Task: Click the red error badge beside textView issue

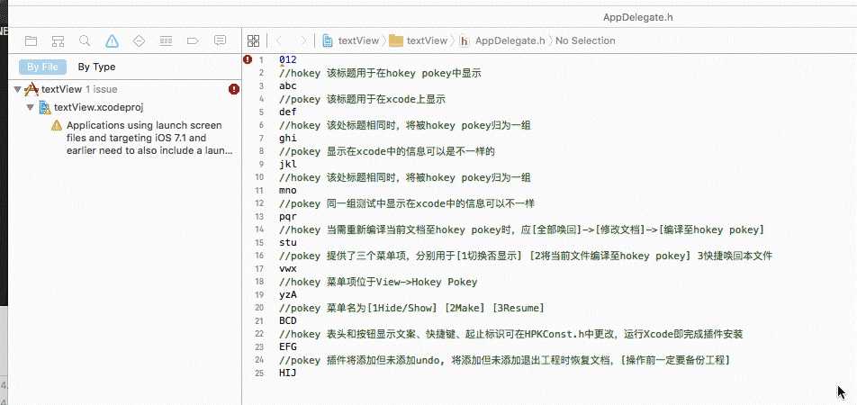Action: (234, 89)
